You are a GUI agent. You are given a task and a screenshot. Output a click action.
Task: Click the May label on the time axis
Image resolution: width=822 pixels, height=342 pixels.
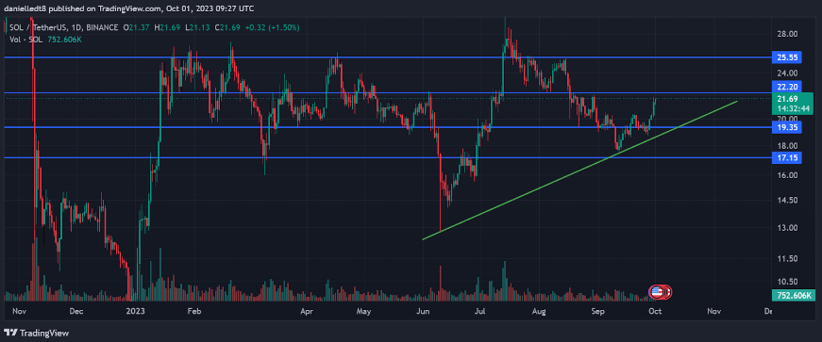coord(363,311)
